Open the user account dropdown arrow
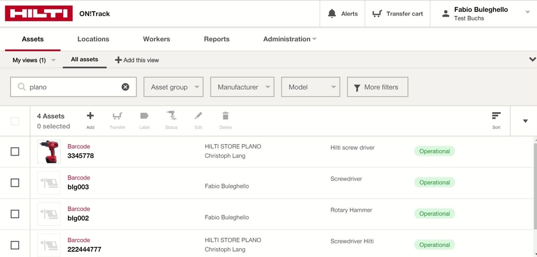Viewport: 537px width, 257px height. tap(527, 12)
